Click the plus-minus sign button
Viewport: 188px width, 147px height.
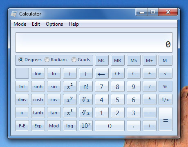(x=150, y=73)
